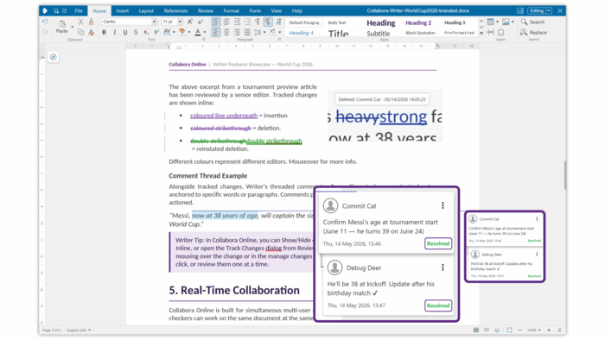Open the 11 pt font size dropdown

pos(180,22)
